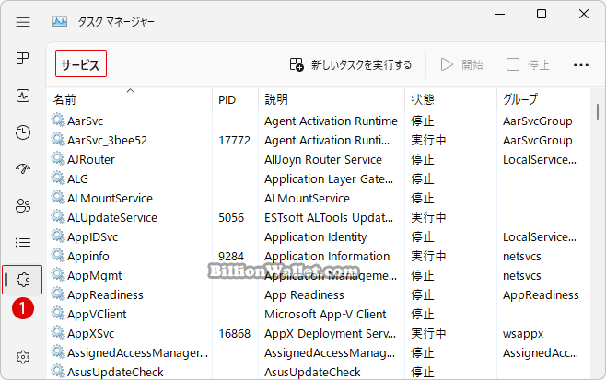Click 新しいタスクを実行する button
This screenshot has width=606, height=380.
click(351, 65)
